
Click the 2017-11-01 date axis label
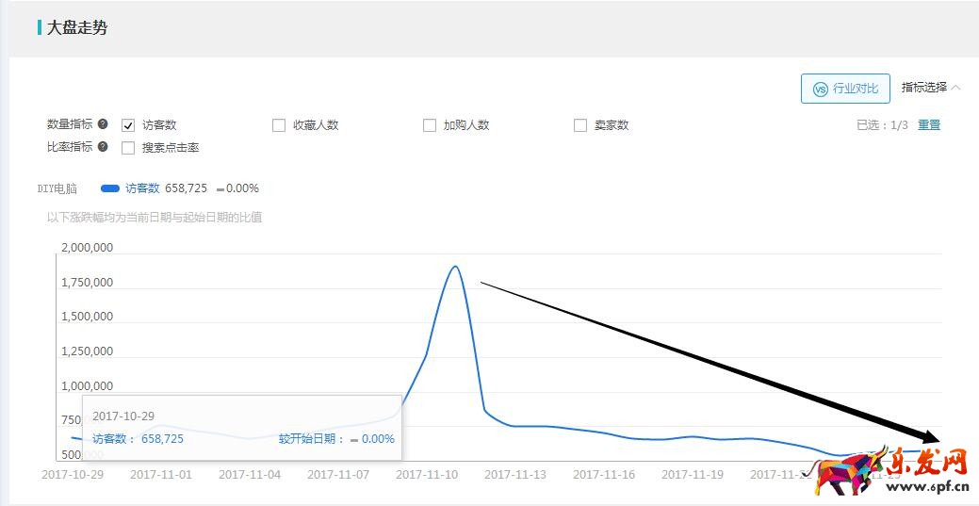pyautogui.click(x=161, y=475)
